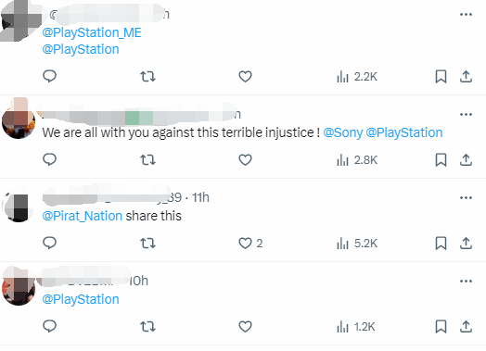Open the @Pirat_Nation mention

(83, 216)
